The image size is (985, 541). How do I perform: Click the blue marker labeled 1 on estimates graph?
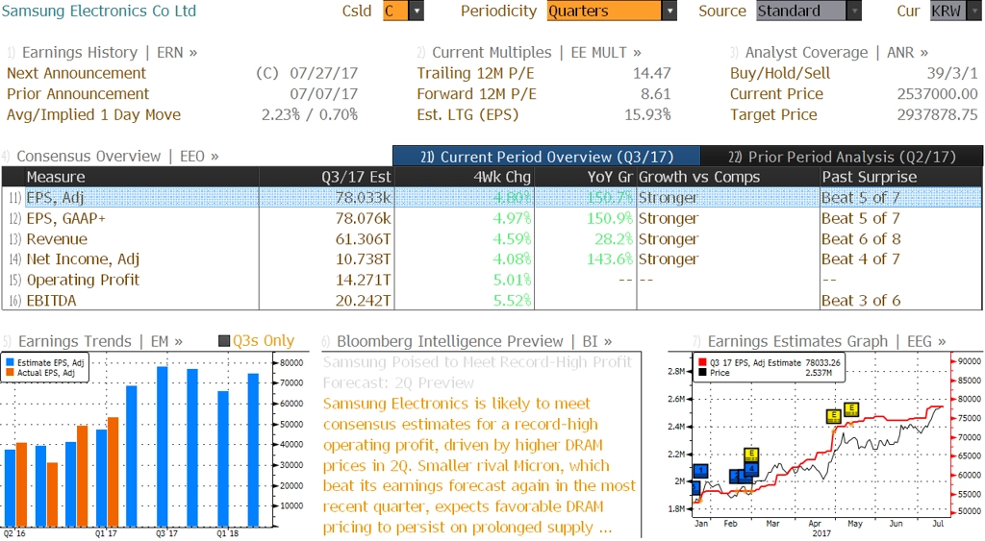pyautogui.click(x=700, y=471)
